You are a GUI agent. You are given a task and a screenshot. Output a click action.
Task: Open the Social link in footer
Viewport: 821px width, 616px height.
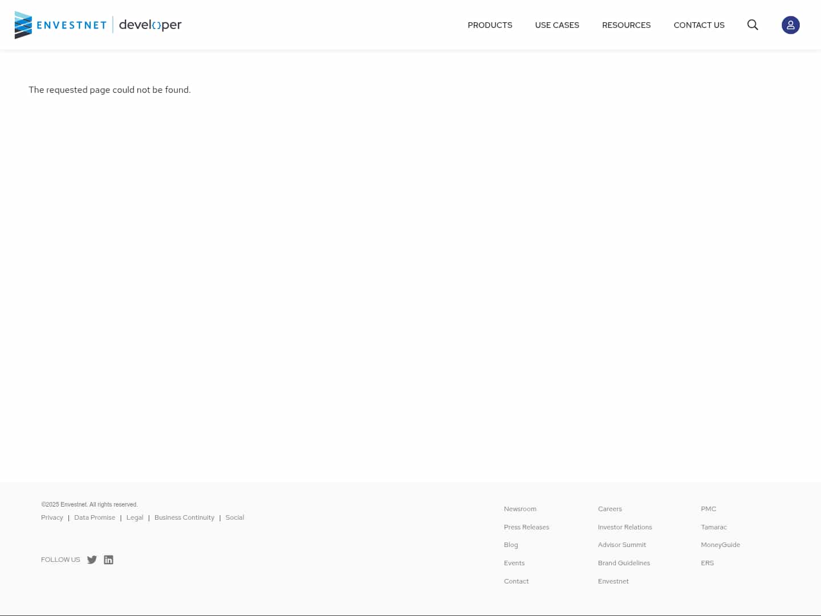[234, 517]
